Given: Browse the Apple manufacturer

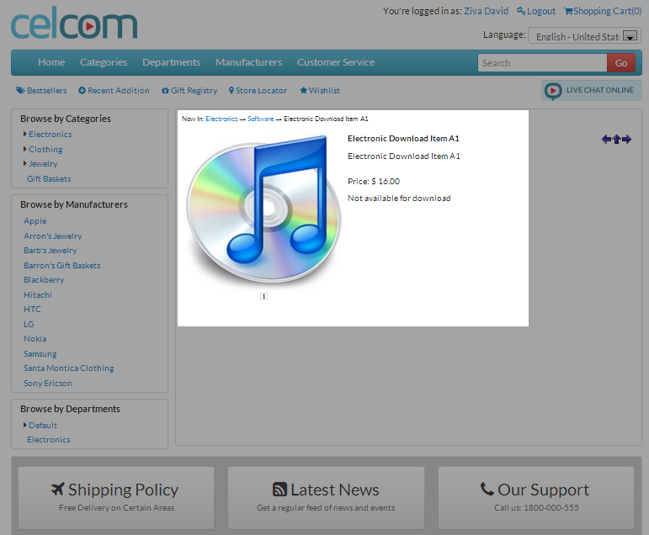Looking at the screenshot, I should tap(35, 221).
